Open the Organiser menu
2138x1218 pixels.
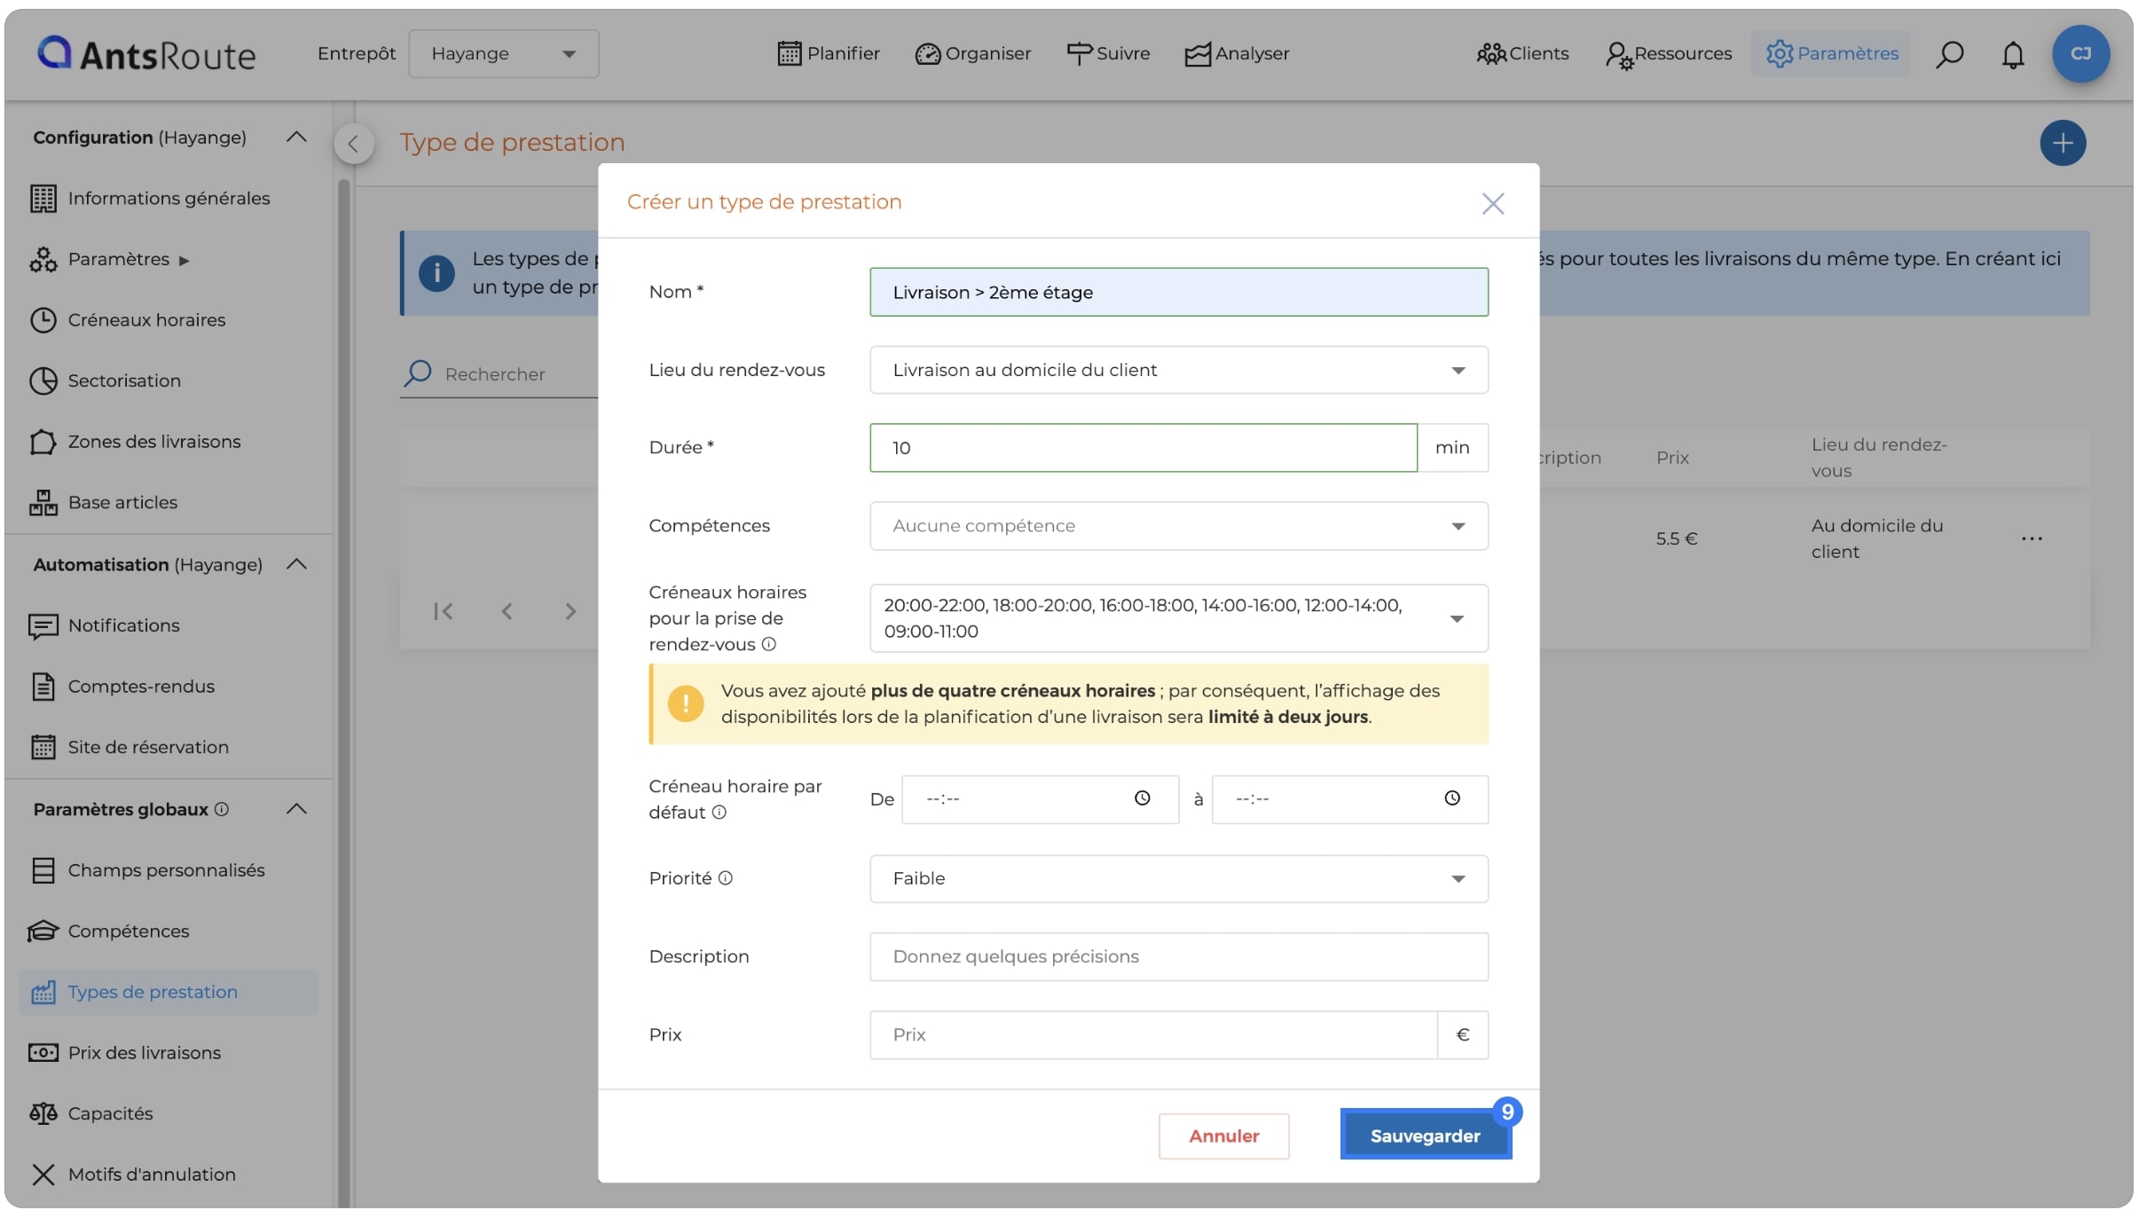click(x=973, y=54)
